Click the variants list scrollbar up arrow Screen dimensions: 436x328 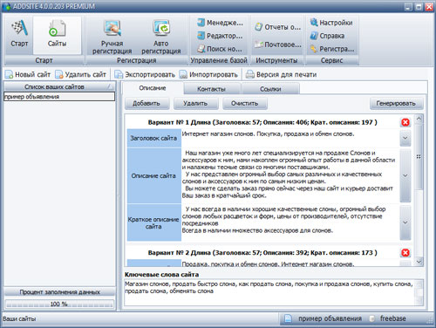tap(419, 119)
